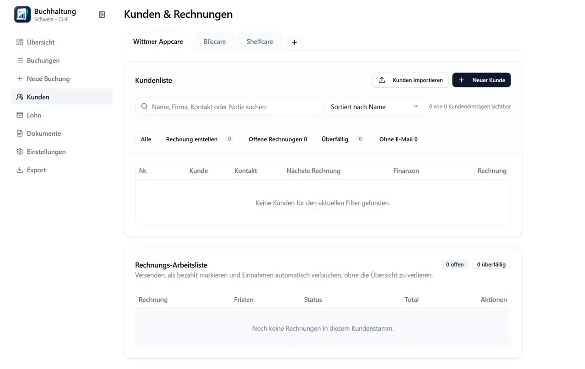Image resolution: width=585 pixels, height=369 pixels.
Task: Open the Übersicht page
Action: (x=62, y=42)
